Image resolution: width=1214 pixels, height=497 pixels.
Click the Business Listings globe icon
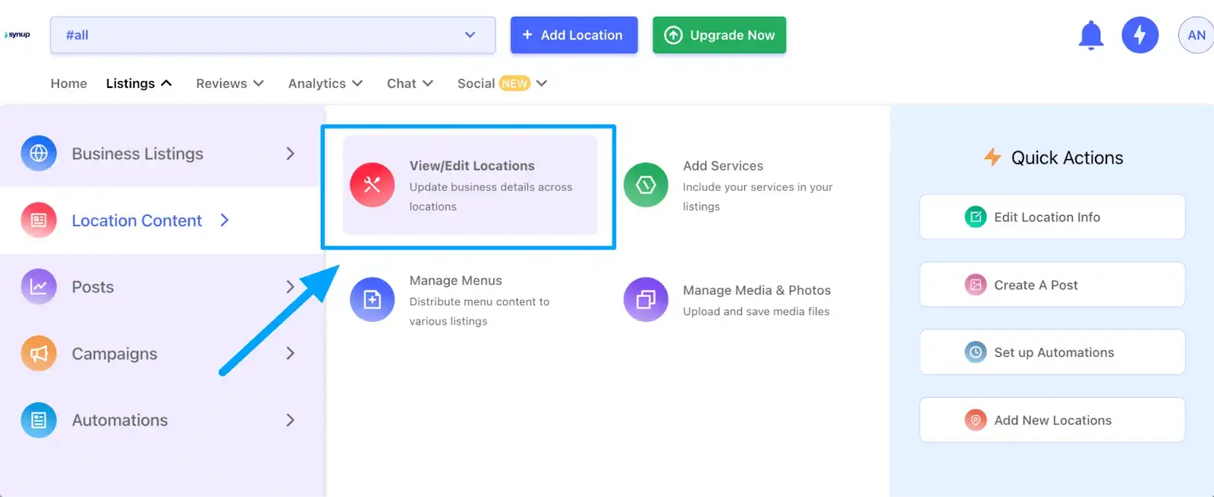pyautogui.click(x=39, y=154)
